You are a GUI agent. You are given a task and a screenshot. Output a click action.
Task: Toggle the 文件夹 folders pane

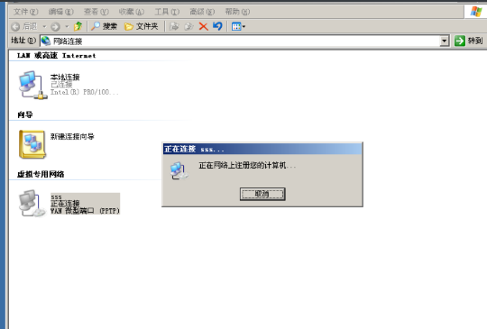pos(142,26)
